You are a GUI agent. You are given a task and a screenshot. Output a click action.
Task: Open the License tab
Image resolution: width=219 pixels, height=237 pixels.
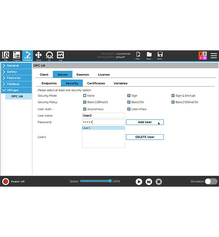click(104, 74)
